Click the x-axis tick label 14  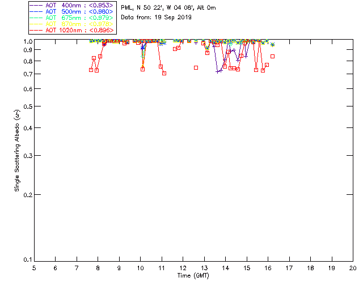226,268
